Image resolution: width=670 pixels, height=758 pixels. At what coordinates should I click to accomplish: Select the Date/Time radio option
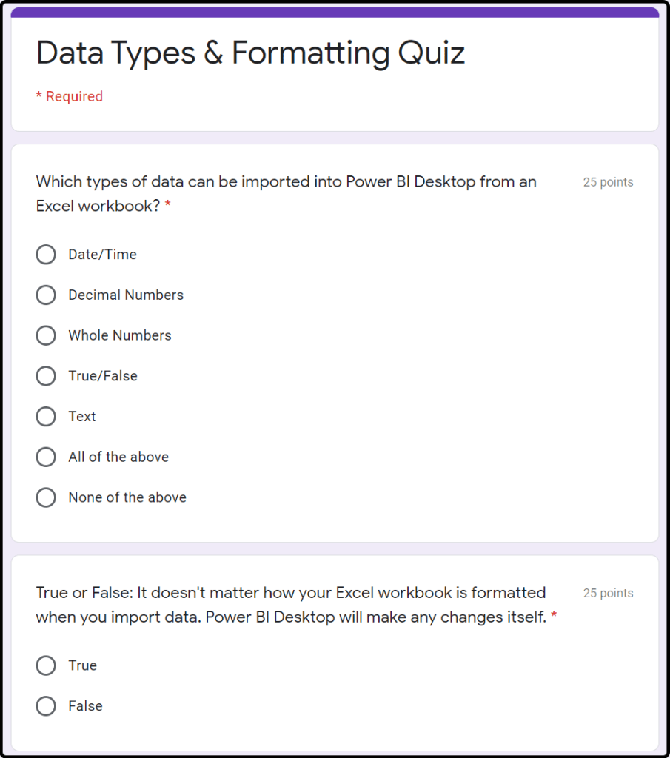point(46,255)
